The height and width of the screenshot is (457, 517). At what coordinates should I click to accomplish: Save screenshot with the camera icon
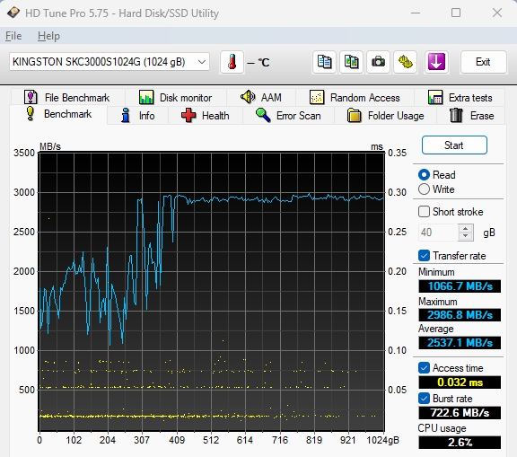click(x=378, y=62)
